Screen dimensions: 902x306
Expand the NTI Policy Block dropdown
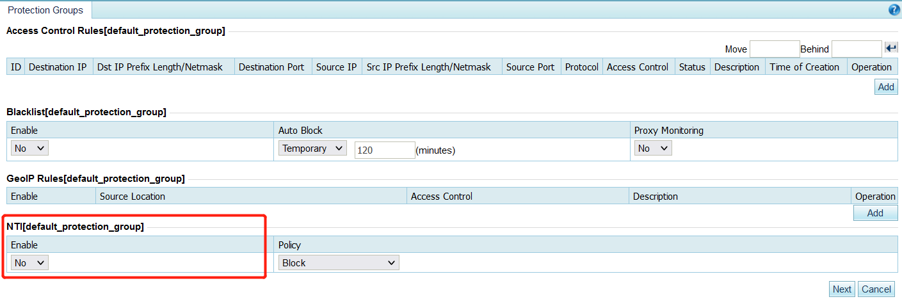(x=339, y=262)
